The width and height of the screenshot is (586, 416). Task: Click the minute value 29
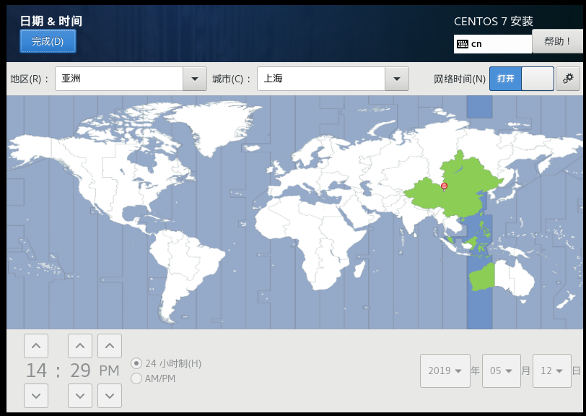pos(80,370)
